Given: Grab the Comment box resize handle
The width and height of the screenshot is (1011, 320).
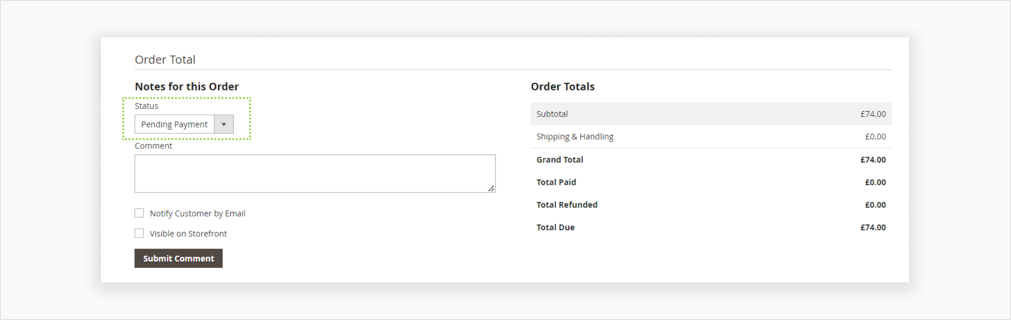Looking at the screenshot, I should click(491, 189).
